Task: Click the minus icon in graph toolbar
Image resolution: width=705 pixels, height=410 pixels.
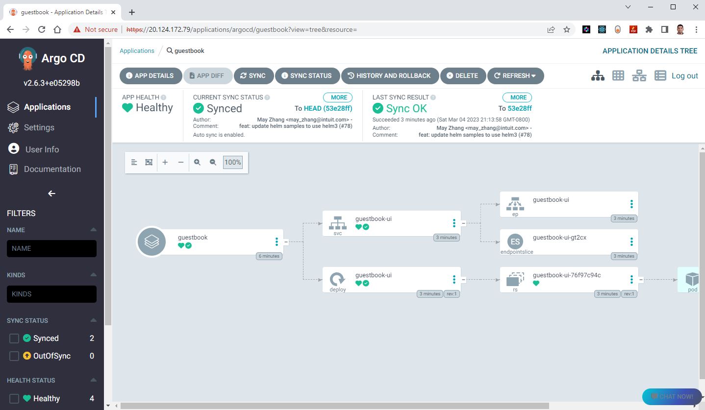Action: (181, 162)
